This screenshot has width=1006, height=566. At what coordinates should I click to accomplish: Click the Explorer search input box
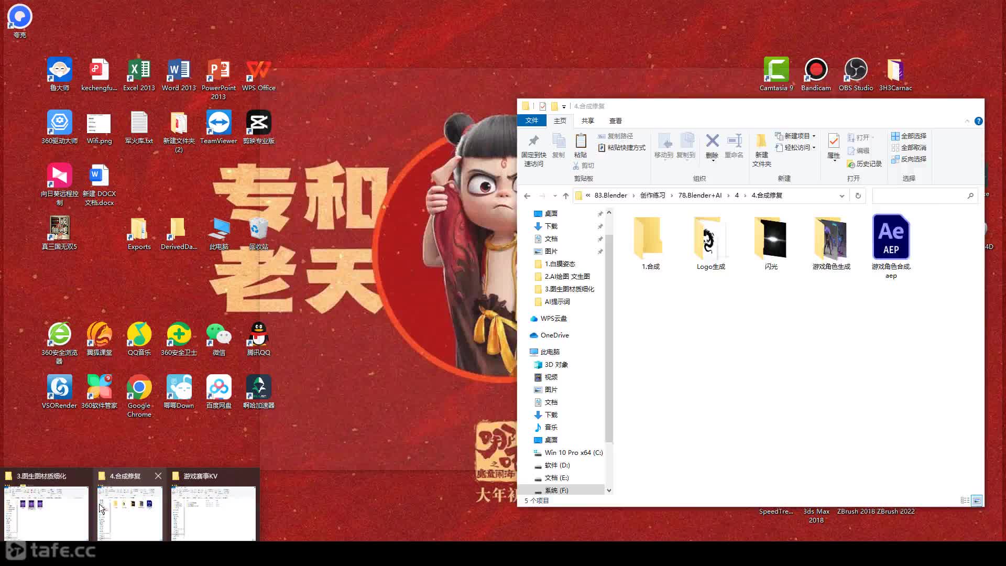point(925,195)
